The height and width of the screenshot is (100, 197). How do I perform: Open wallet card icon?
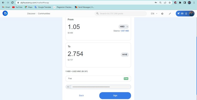(x=182, y=13)
